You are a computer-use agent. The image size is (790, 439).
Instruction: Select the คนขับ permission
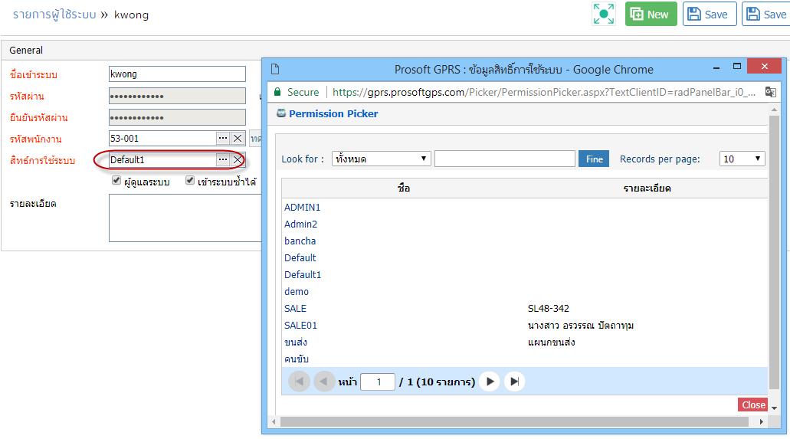click(x=297, y=359)
